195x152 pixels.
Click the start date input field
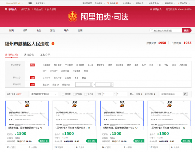pyautogui.click(x=84, y=84)
